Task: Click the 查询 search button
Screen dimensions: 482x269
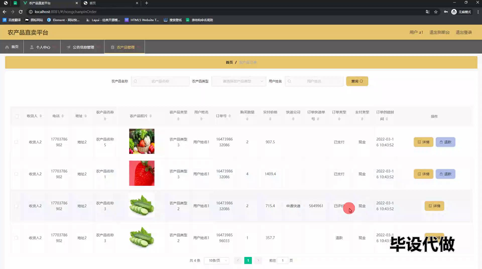Action: (x=357, y=81)
